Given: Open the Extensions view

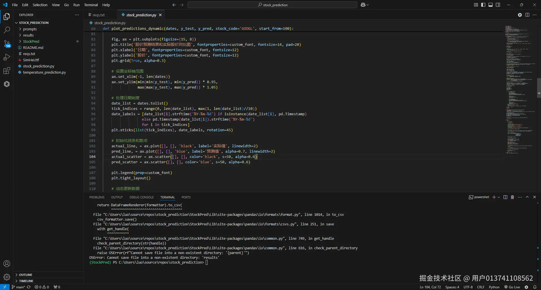Looking at the screenshot, I should pyautogui.click(x=7, y=71).
